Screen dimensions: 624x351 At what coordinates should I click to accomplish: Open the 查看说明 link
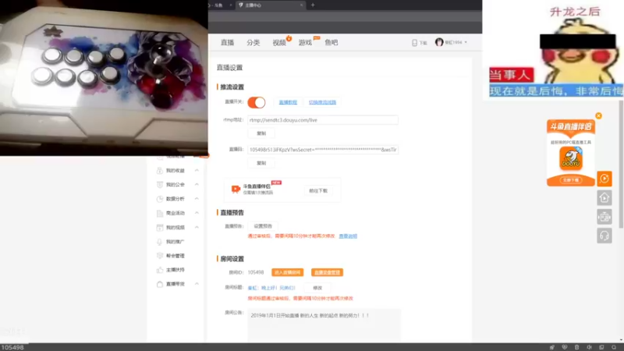tap(348, 236)
